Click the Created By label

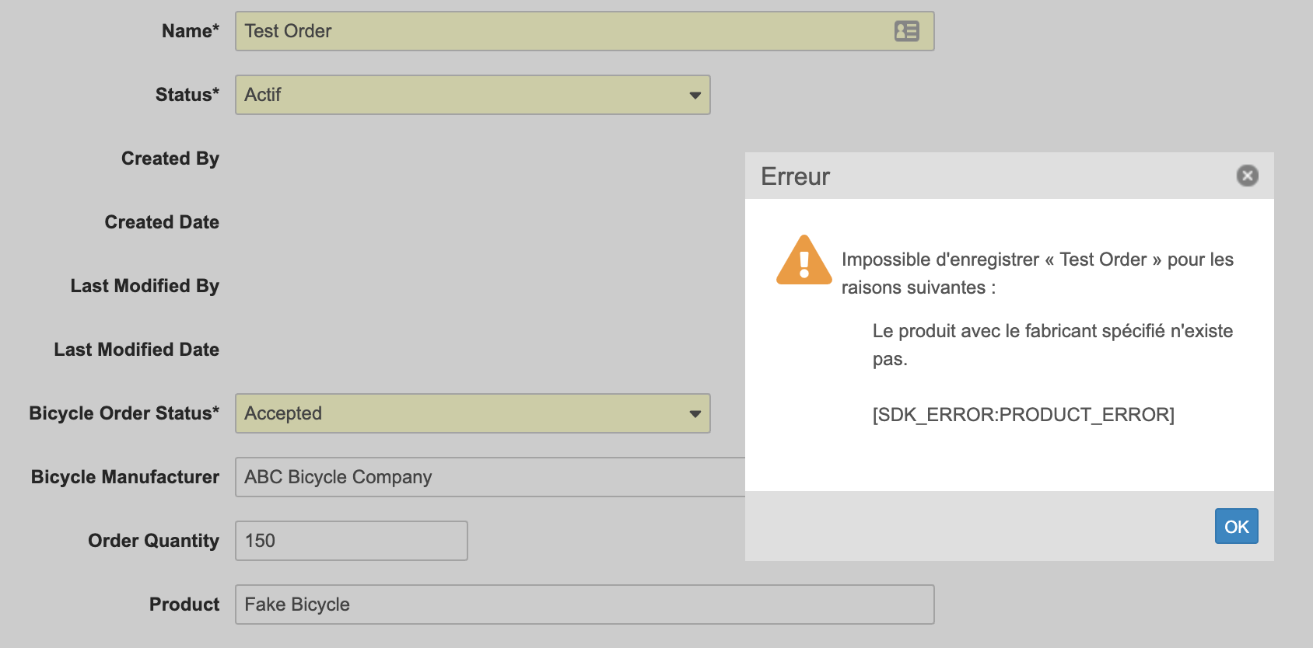(x=170, y=159)
